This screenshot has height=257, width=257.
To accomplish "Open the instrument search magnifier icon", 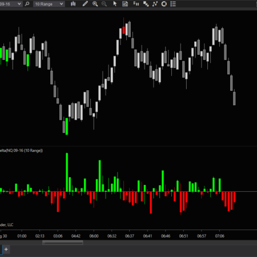I will [27, 4].
